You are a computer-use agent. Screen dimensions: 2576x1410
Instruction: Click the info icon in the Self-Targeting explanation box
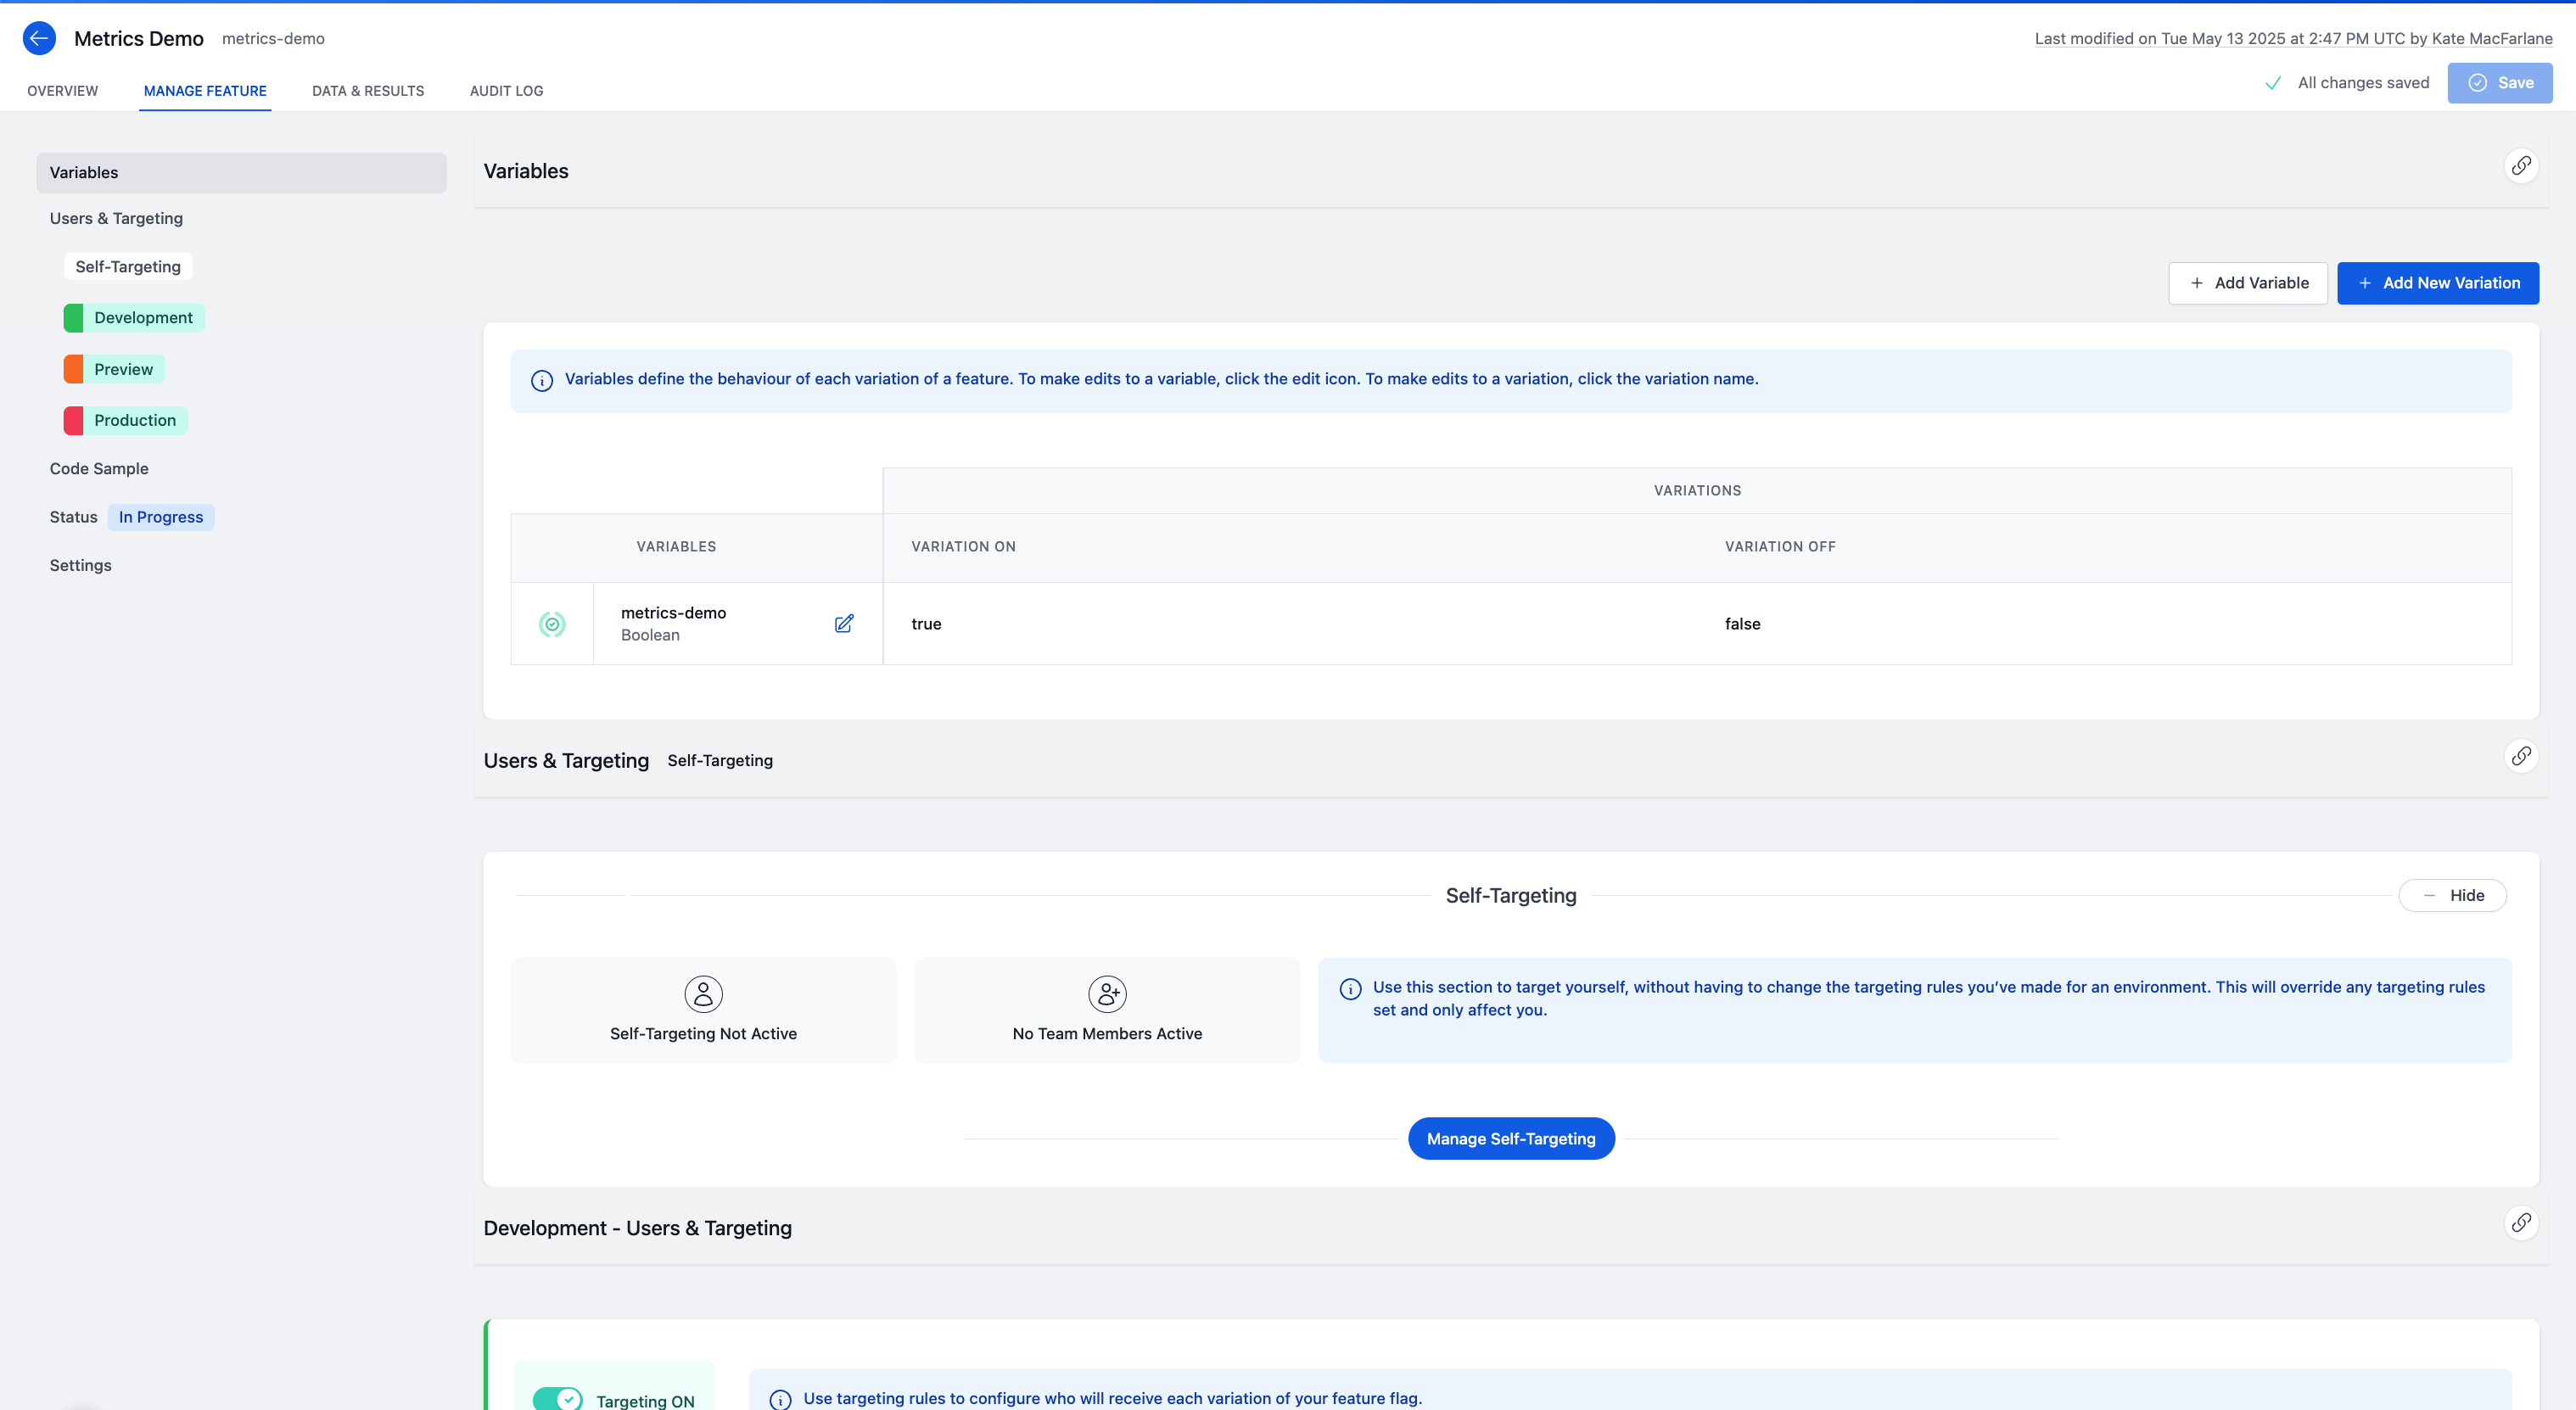(1350, 989)
